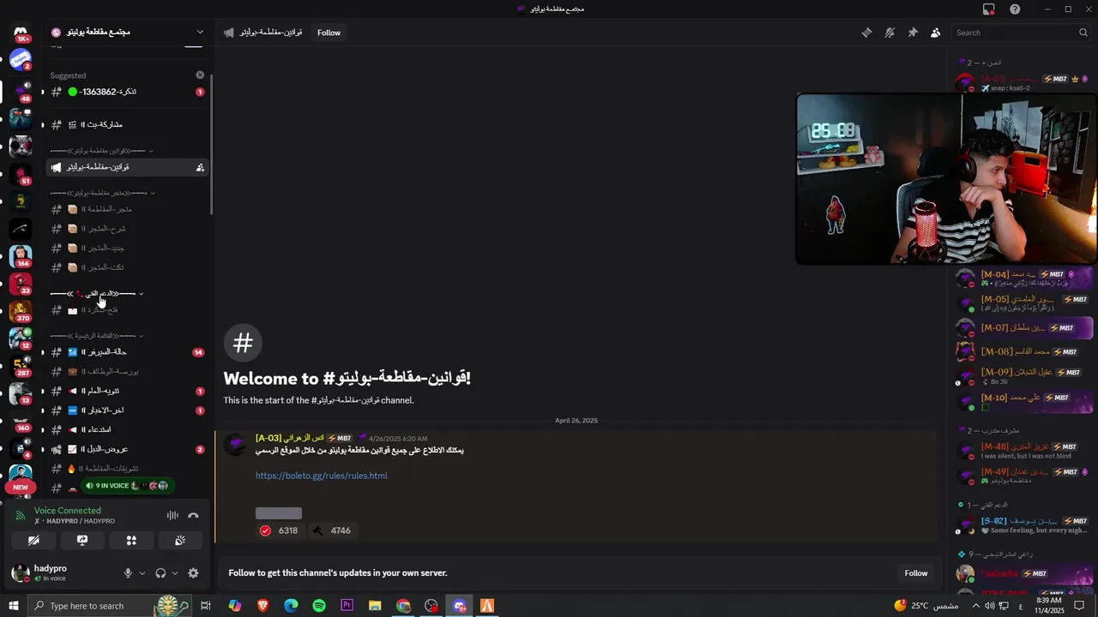Toggle noise suppression waveform icon
This screenshot has width=1098, height=617.
click(172, 515)
